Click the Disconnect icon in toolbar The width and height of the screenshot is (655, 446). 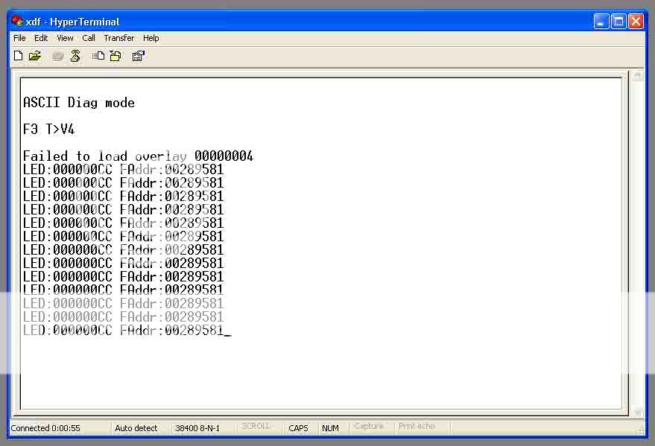[x=75, y=56]
